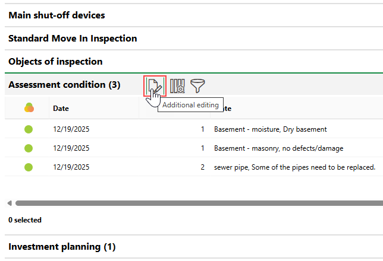Screen dimensions: 383x261
Task: Expand the Main shut-off devices section
Action: click(x=56, y=15)
